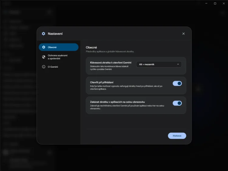The width and height of the screenshot is (228, 171).
Task: Click the Klávesová zkratka k otevření Gemini label
Action: pyautogui.click(x=111, y=63)
